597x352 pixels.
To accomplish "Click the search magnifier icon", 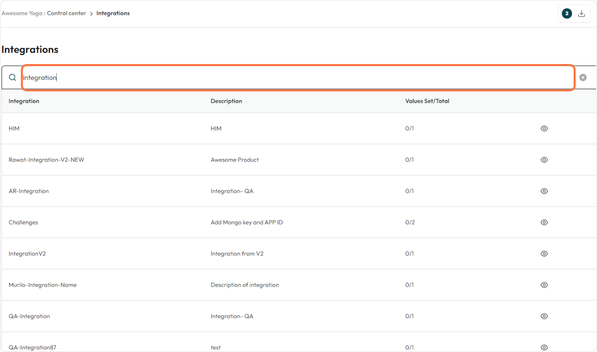I will click(12, 77).
